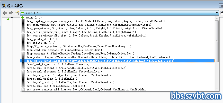Click the document icon beside draw_rake

click(x=23, y=57)
